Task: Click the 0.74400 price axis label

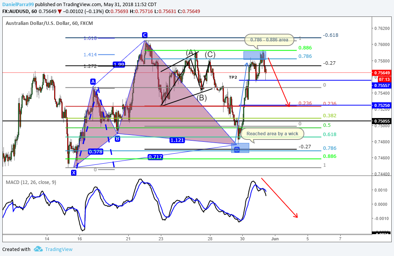Action: pyautogui.click(x=383, y=174)
